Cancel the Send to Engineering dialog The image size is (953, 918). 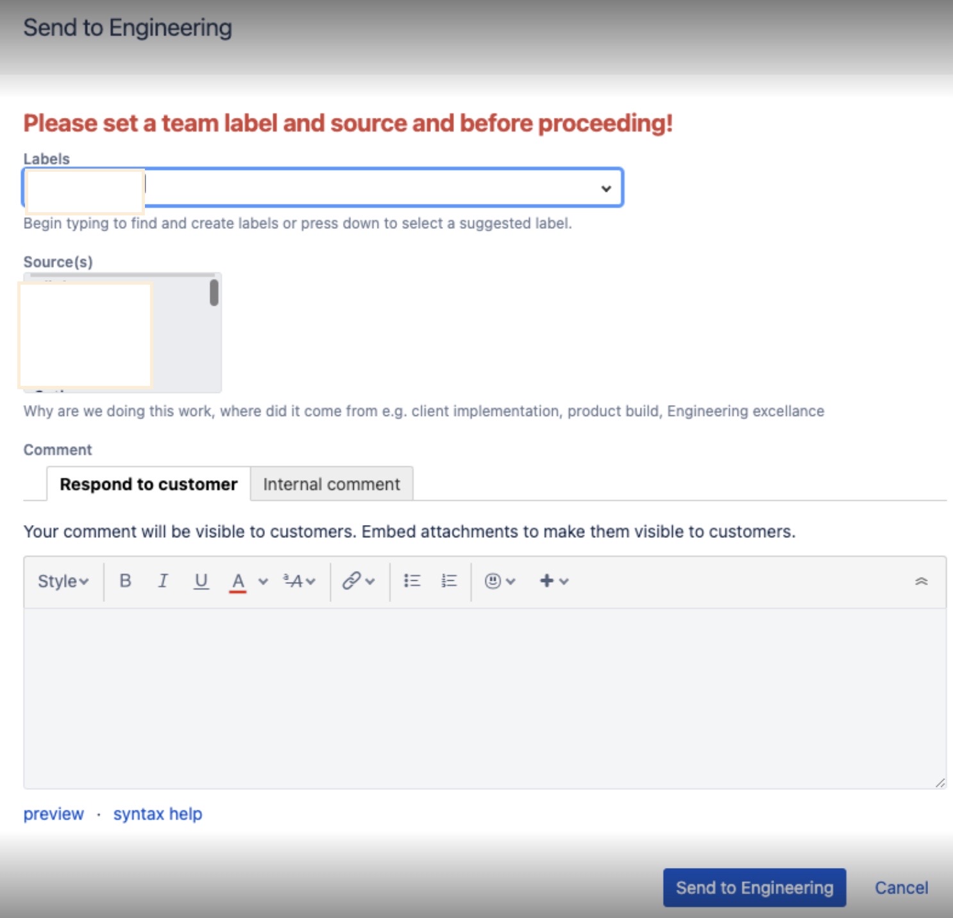coord(902,888)
